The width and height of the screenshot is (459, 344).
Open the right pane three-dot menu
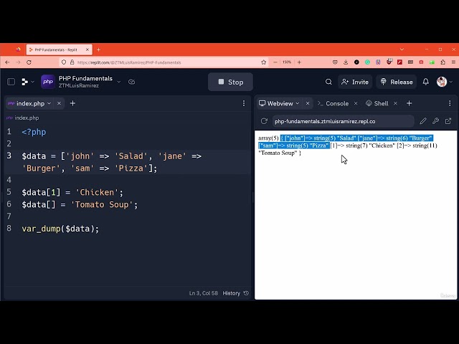point(450,103)
